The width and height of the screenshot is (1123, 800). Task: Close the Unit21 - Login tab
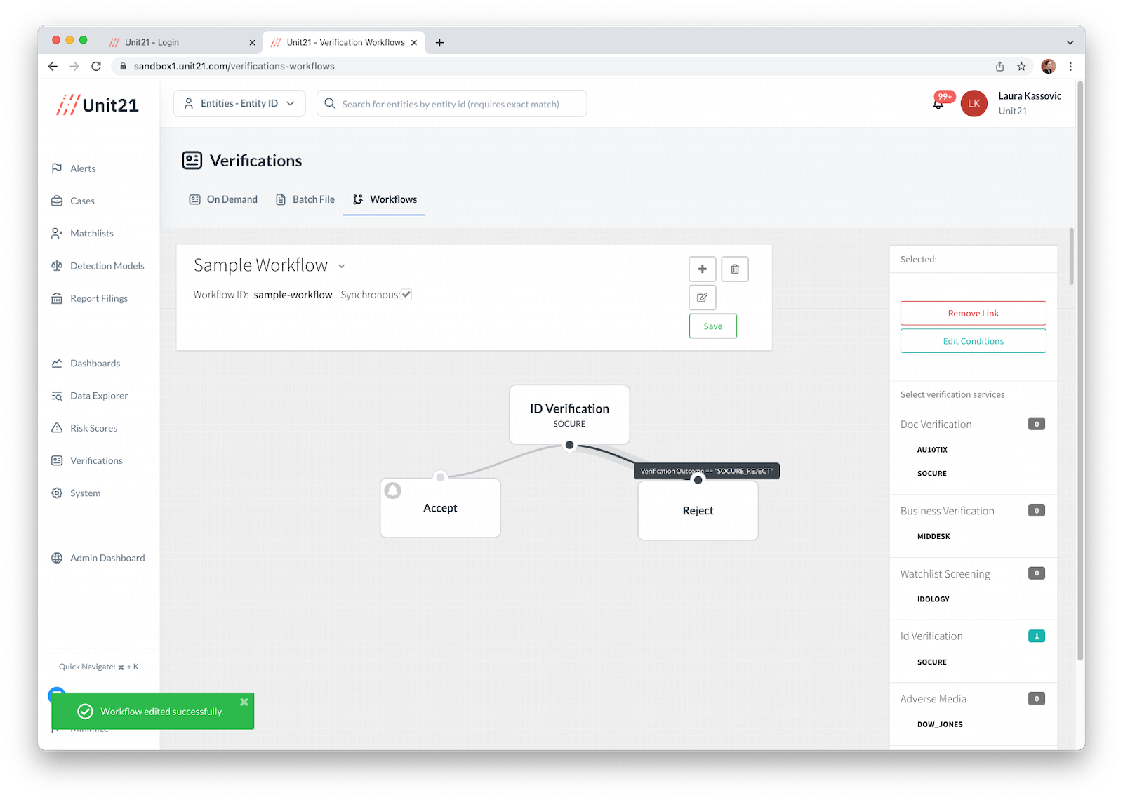click(x=252, y=43)
